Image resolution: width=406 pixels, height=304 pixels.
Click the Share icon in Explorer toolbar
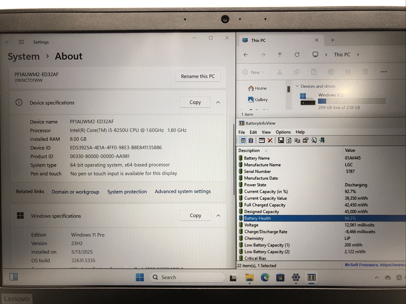click(348, 72)
